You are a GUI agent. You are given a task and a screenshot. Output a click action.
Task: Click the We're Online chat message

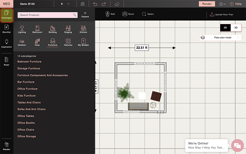[206, 145]
